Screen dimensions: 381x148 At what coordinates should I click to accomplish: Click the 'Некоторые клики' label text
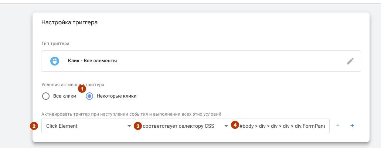(x=116, y=96)
